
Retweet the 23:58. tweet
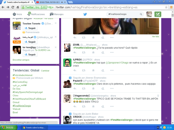[84, 52]
